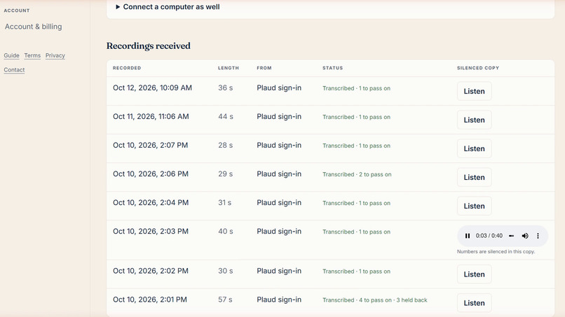Open Account & billing in sidebar
Viewport: 565px width, 317px height.
(33, 27)
